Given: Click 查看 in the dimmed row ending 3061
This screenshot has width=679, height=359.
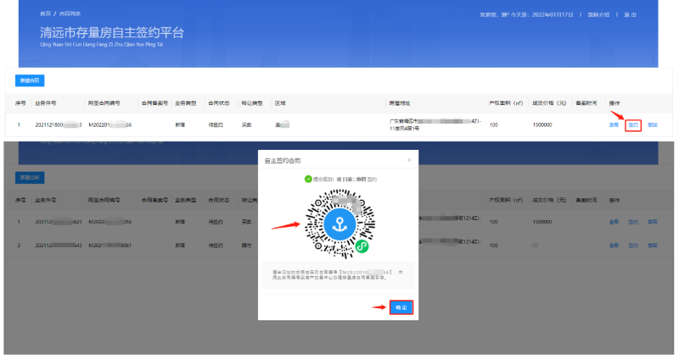Looking at the screenshot, I should tap(614, 246).
